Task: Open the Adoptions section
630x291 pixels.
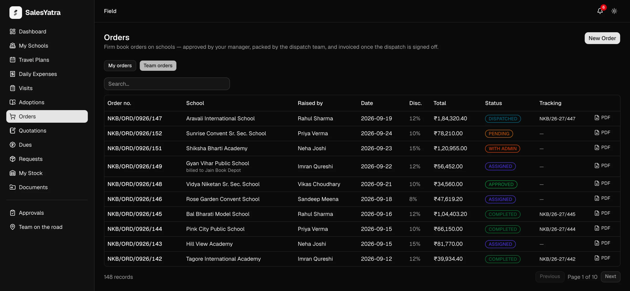Action: (x=47, y=102)
